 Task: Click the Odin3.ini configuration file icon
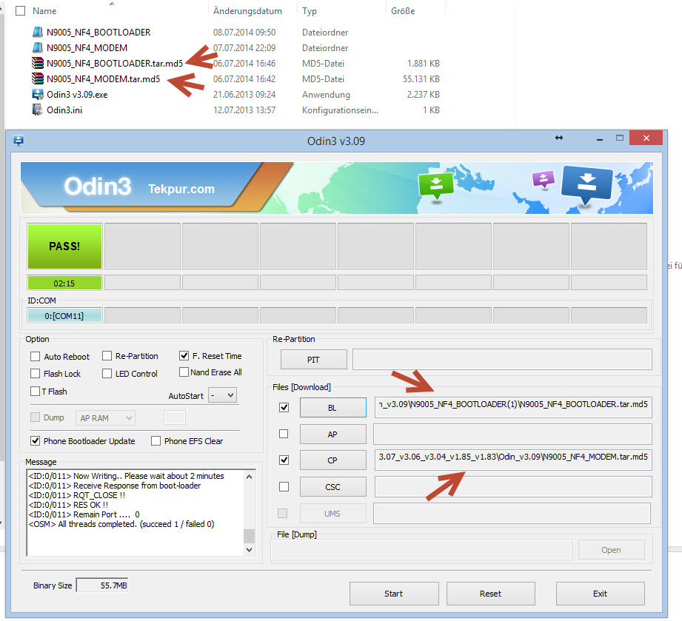click(38, 110)
